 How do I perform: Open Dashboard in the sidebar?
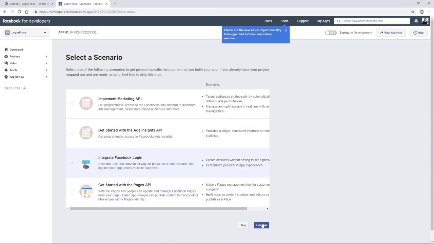pyautogui.click(x=16, y=49)
